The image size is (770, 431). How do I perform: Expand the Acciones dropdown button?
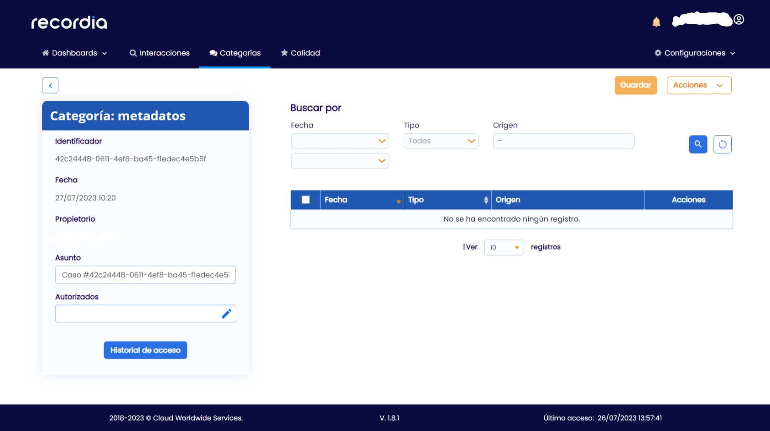click(699, 85)
